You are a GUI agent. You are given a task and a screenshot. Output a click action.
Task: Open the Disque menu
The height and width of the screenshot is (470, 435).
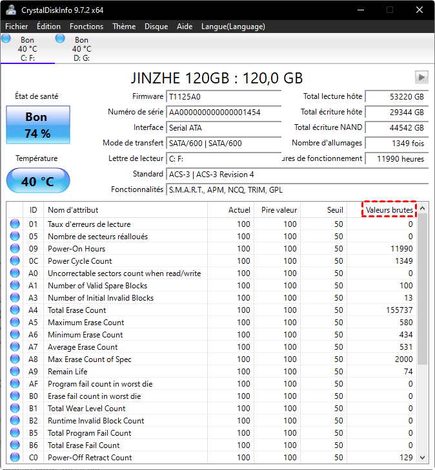(156, 27)
